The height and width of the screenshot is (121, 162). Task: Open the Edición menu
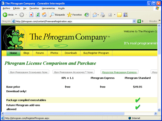point(17,8)
